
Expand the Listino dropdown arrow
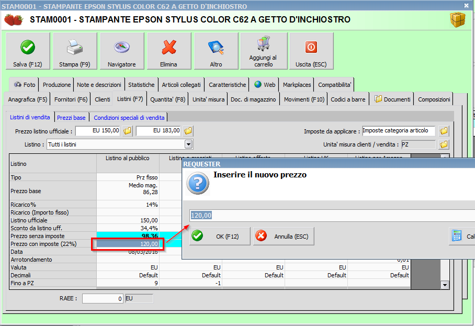tap(188, 144)
